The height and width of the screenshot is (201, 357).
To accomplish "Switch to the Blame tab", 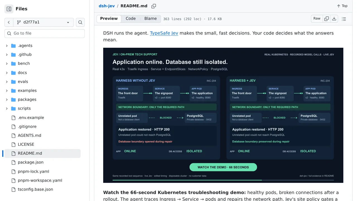I will [x=151, y=19].
